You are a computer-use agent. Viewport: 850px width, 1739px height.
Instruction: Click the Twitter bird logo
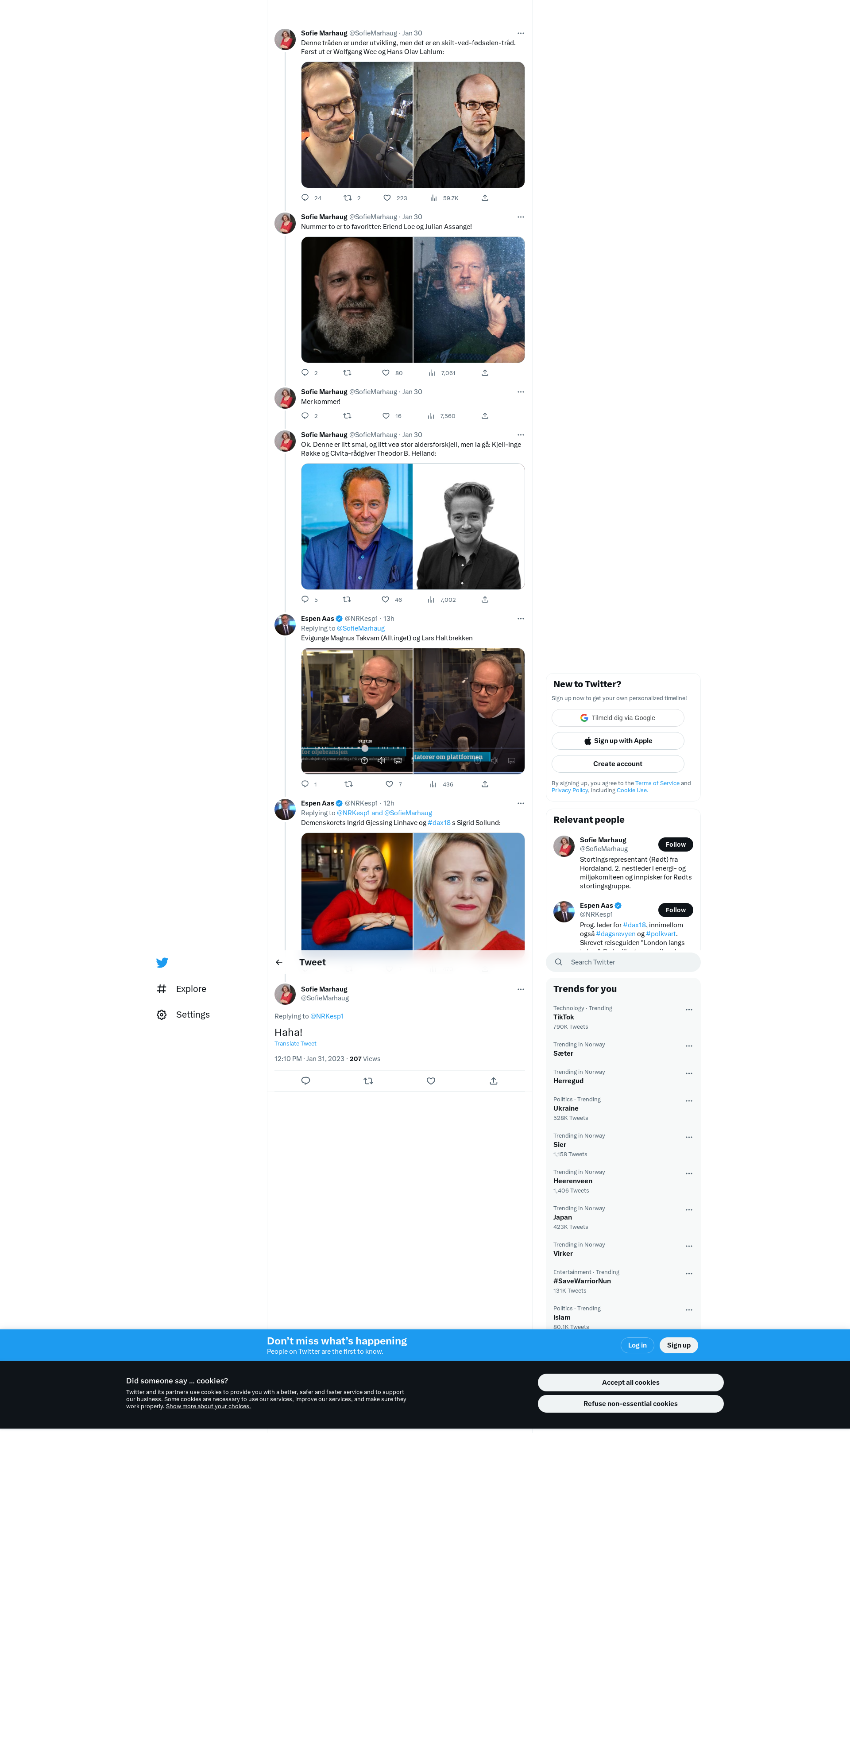coord(162,963)
